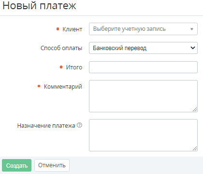203x174 pixels.
Task: Click the Назначение платежа label text
Action: tap(46, 126)
